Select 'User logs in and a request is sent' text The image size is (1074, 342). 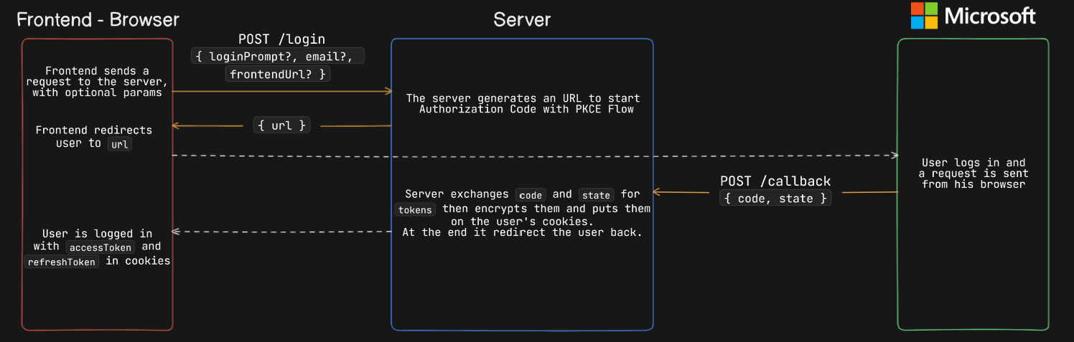(x=973, y=168)
